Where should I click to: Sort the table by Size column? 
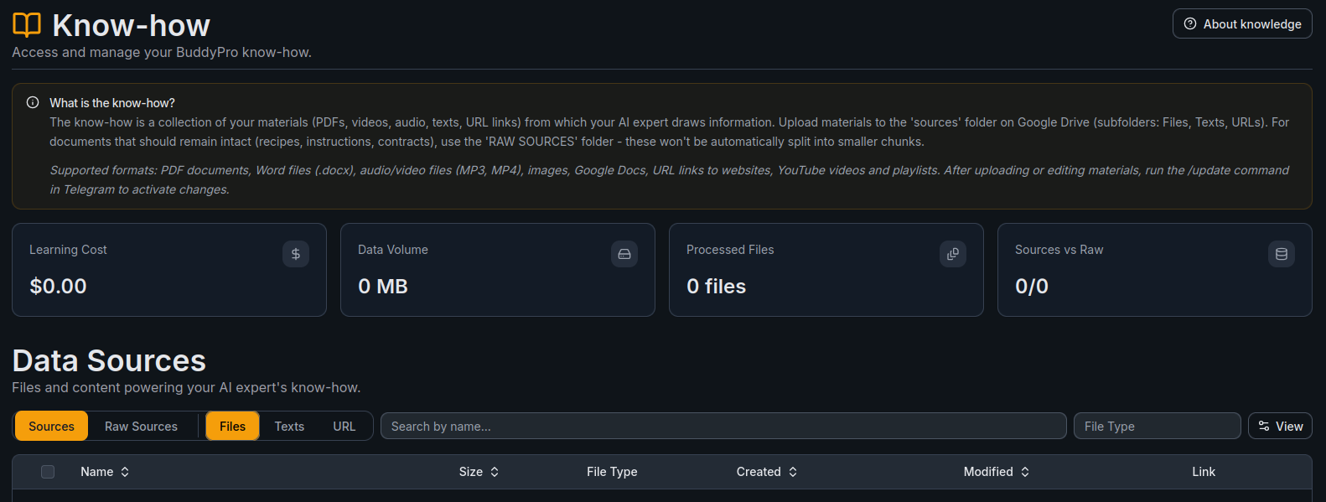(x=479, y=472)
